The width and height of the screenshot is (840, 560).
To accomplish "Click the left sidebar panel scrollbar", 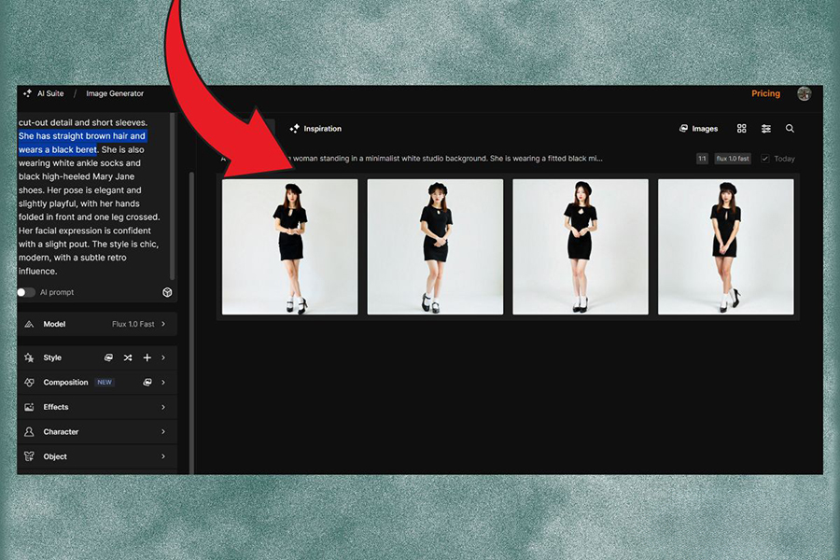I will coord(191,323).
